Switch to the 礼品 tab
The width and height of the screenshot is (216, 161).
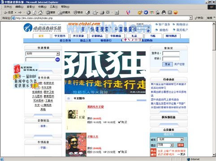coord(134,36)
